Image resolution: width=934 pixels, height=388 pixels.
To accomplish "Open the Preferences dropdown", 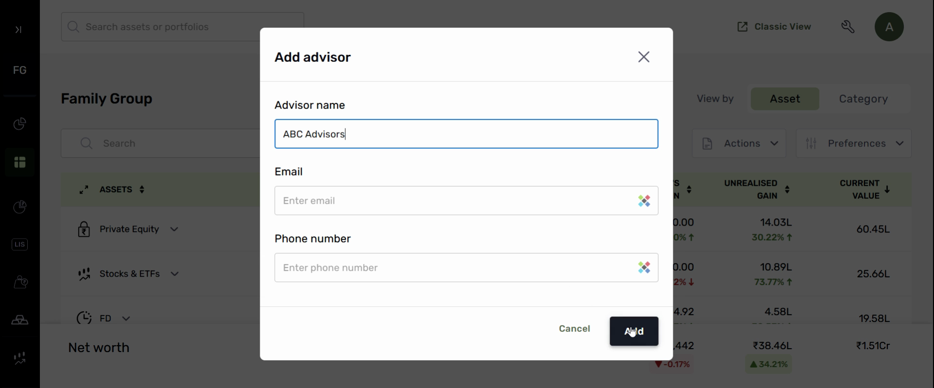I will tap(853, 143).
